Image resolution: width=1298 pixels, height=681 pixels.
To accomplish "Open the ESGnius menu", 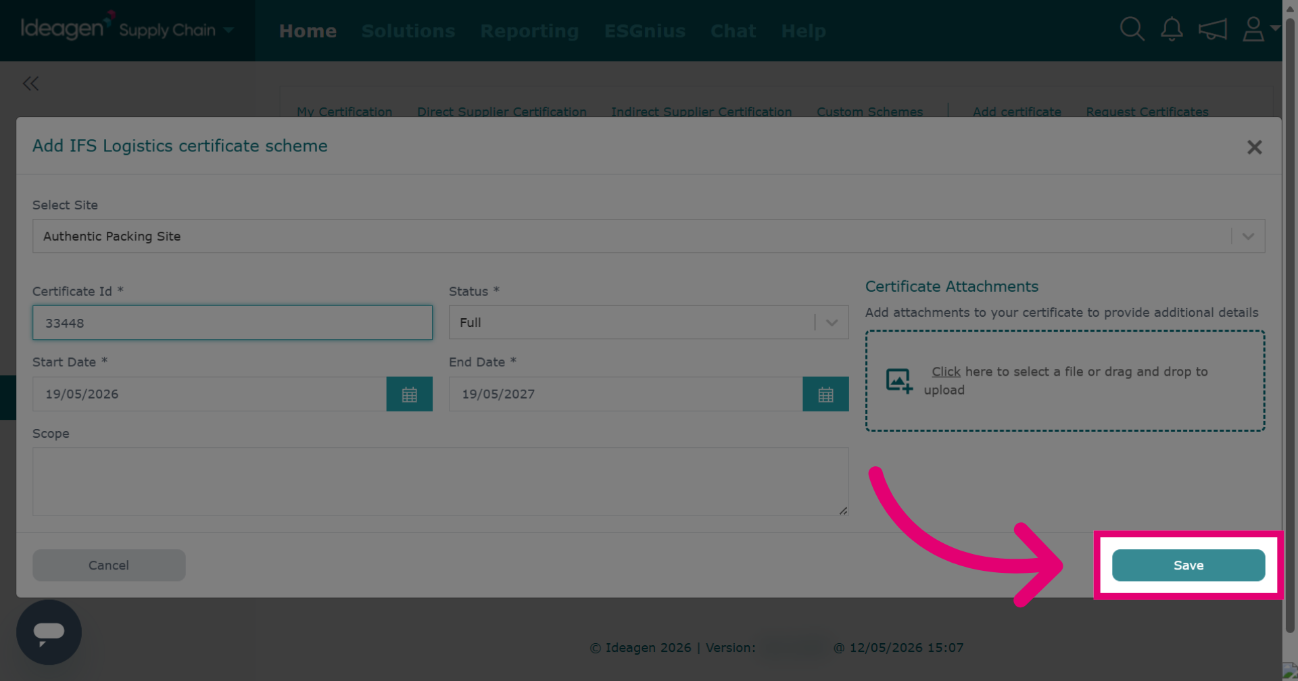I will [645, 31].
